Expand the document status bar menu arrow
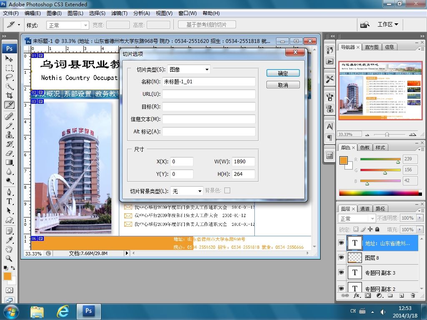This screenshot has width=427, height=320. coord(127,253)
